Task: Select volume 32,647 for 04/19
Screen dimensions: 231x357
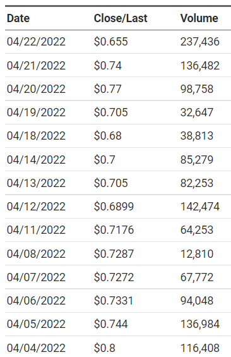Action: point(197,112)
